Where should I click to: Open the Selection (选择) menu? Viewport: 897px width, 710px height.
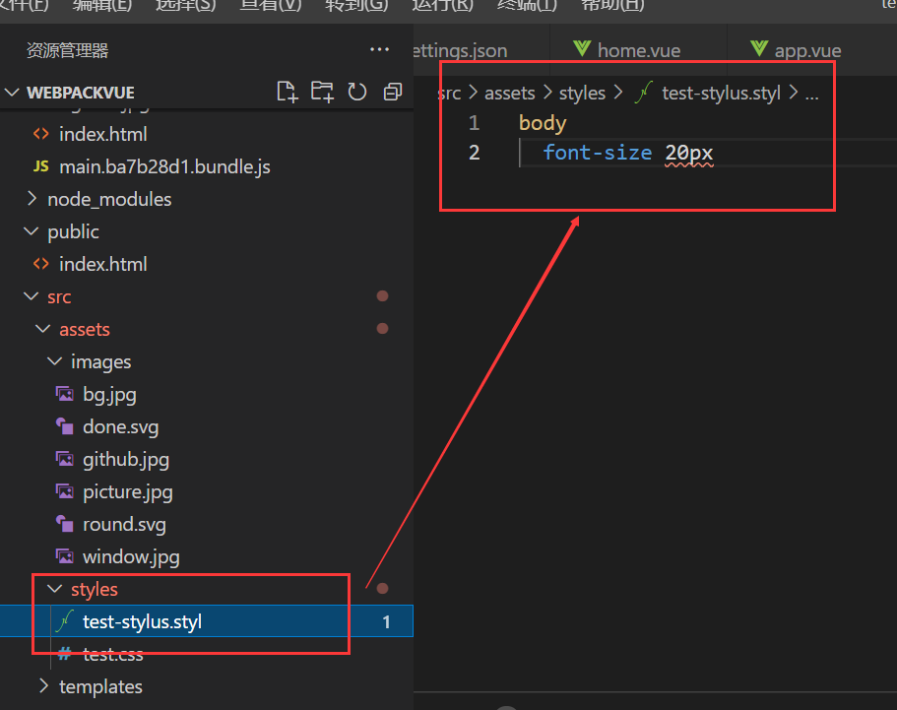click(x=186, y=6)
